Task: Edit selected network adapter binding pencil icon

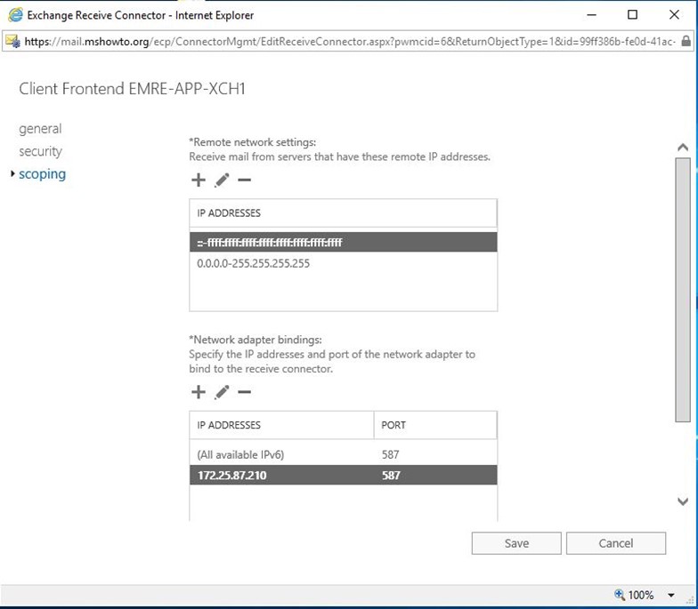Action: [221, 392]
